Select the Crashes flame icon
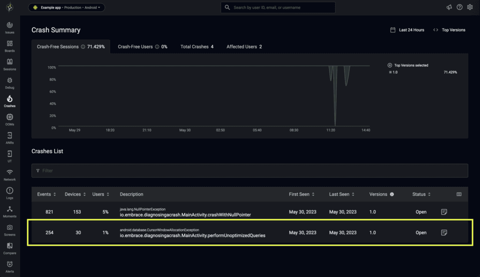 [9, 99]
